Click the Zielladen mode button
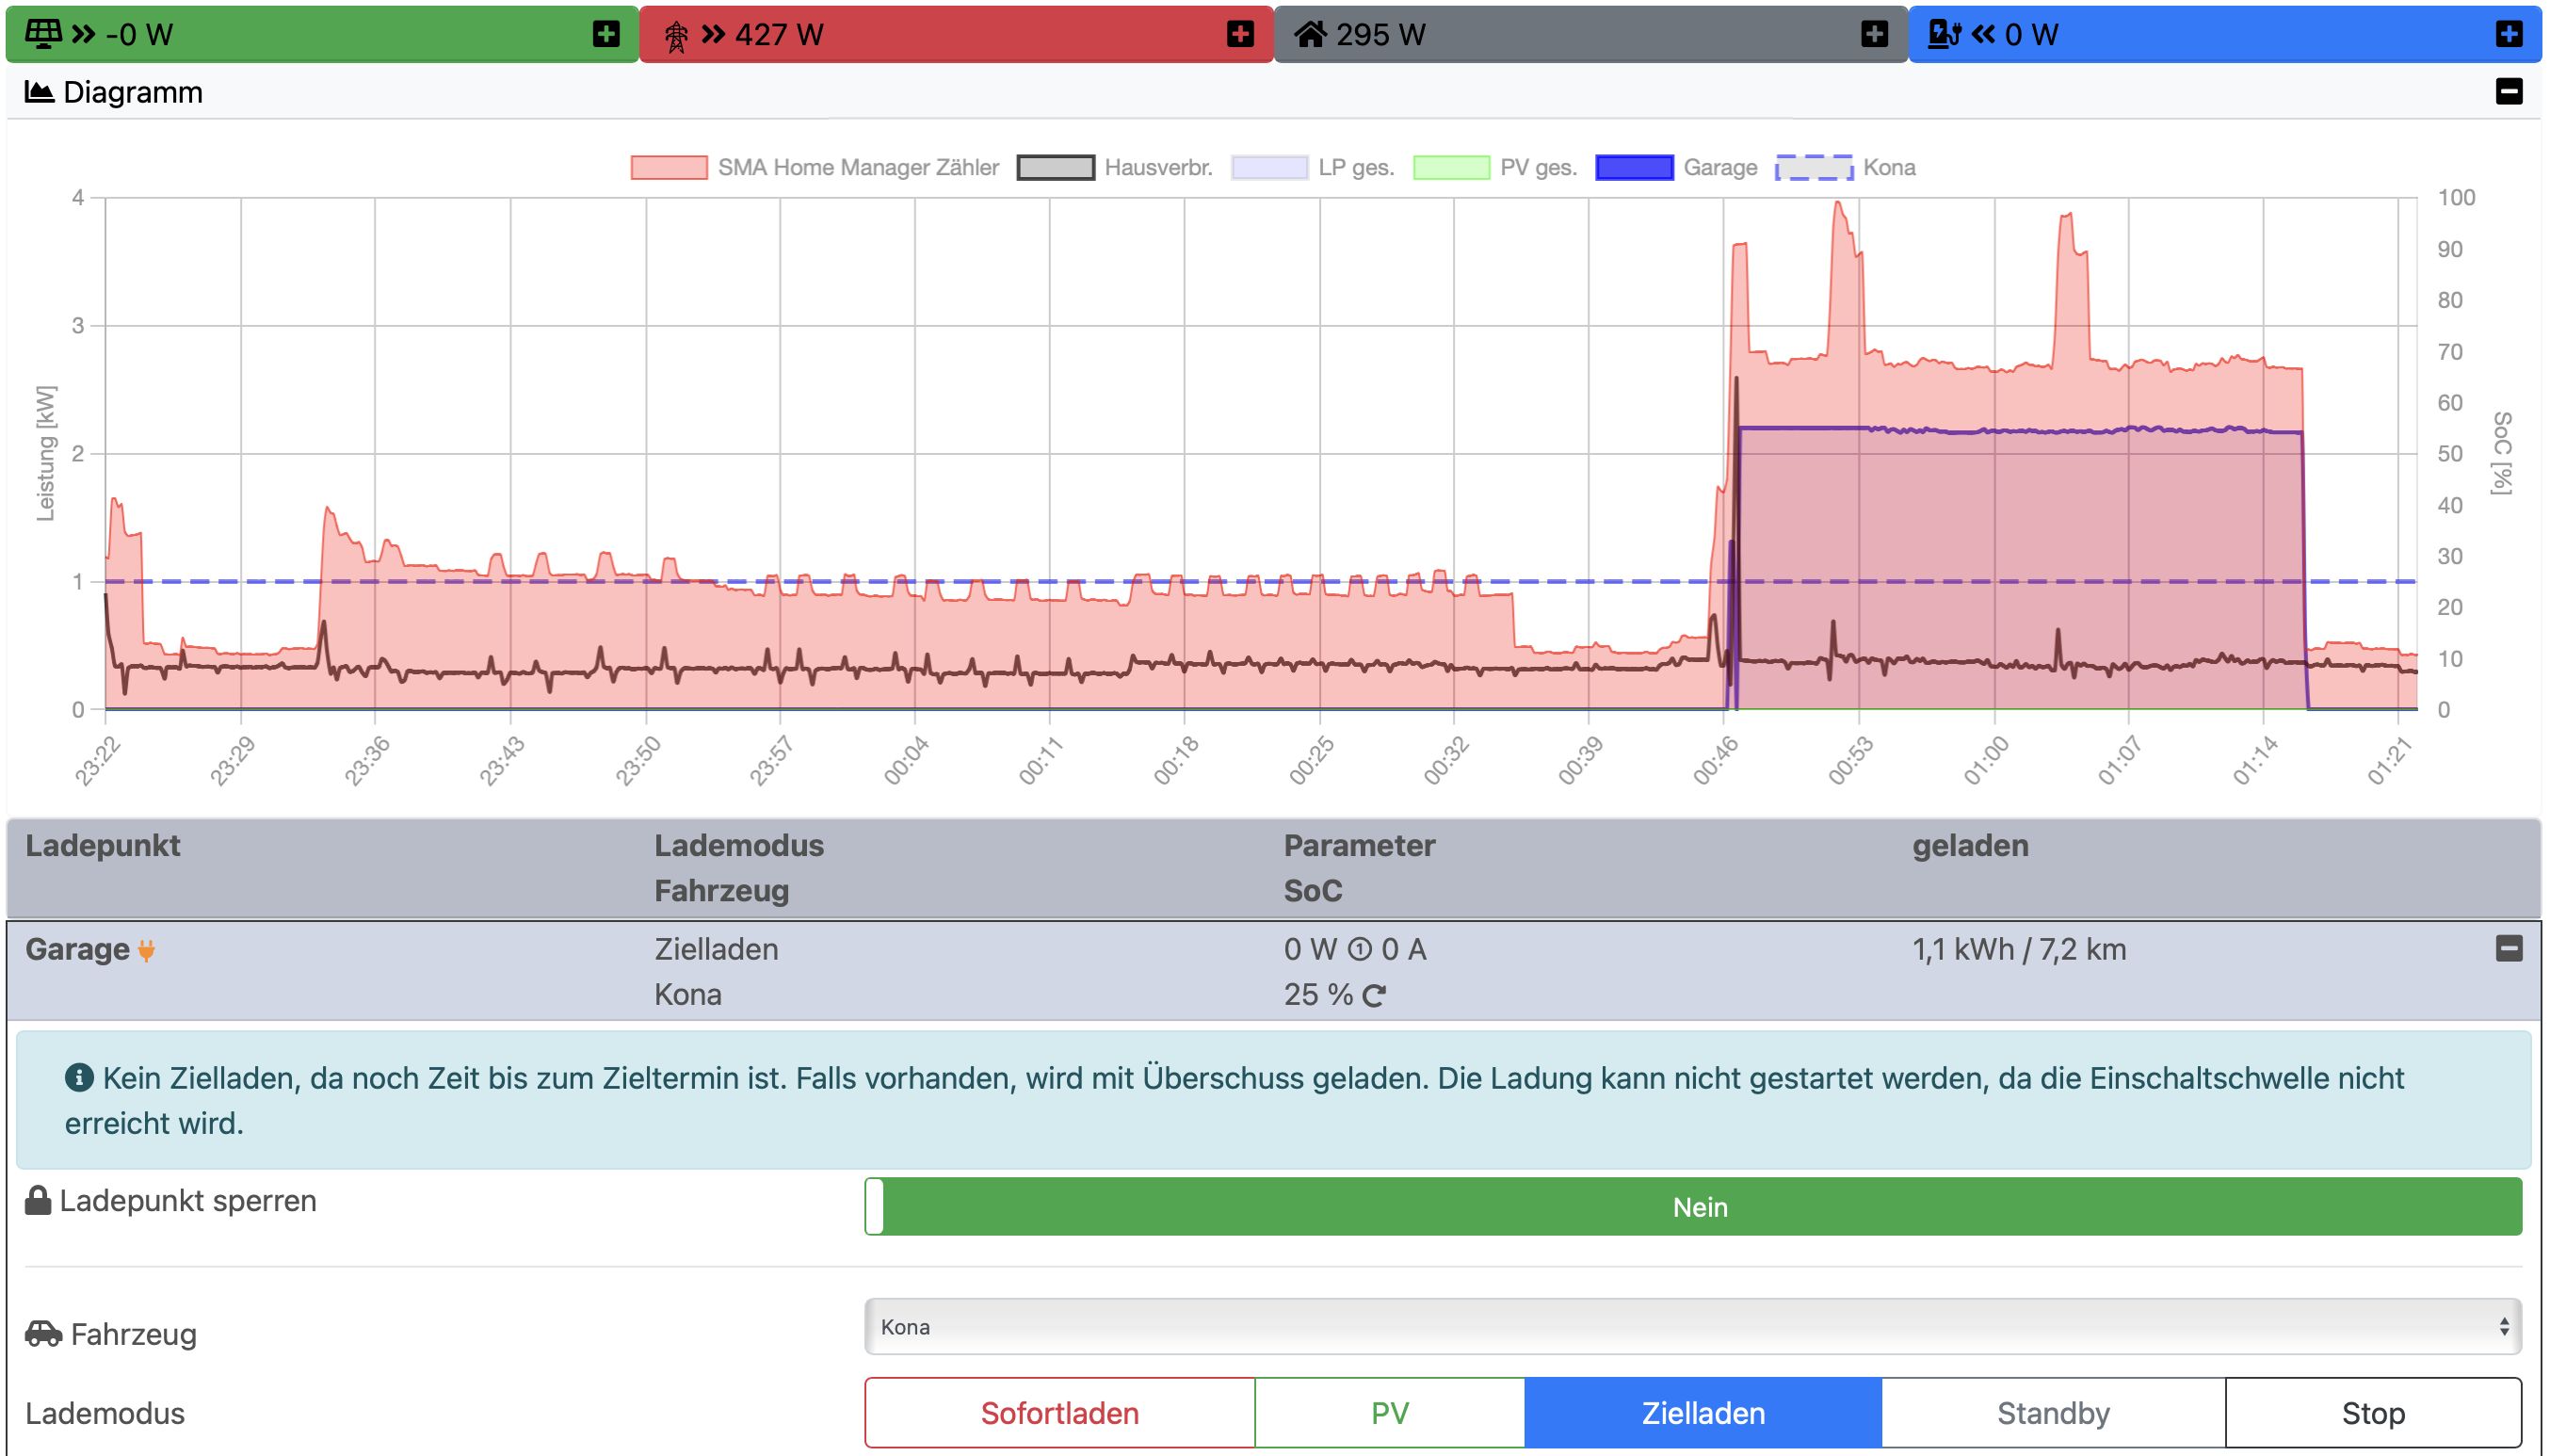The image size is (2550, 1456). pos(1703,1413)
